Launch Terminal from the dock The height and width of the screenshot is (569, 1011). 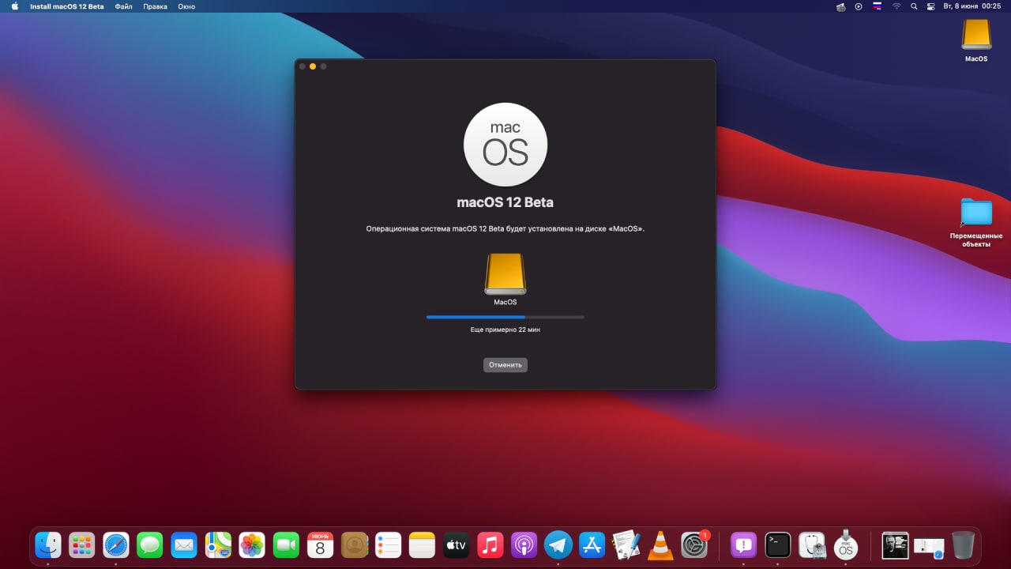pyautogui.click(x=778, y=545)
